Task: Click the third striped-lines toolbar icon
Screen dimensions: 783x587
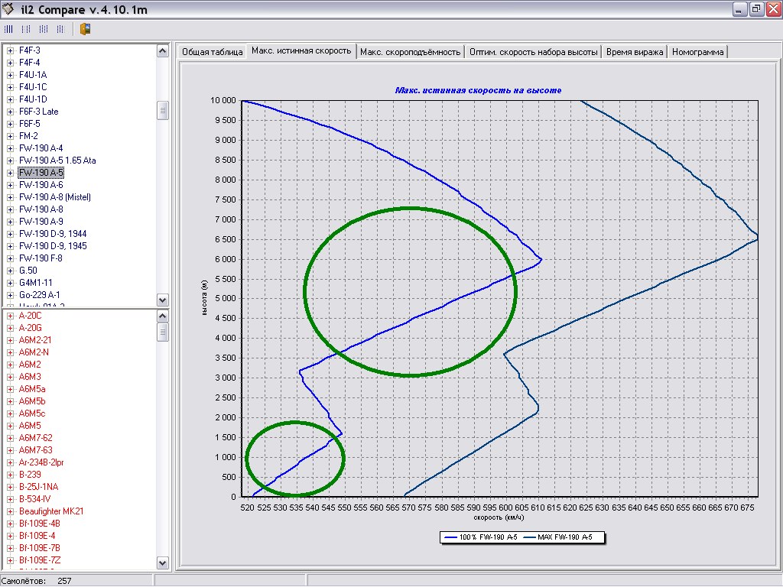Action: [43, 30]
